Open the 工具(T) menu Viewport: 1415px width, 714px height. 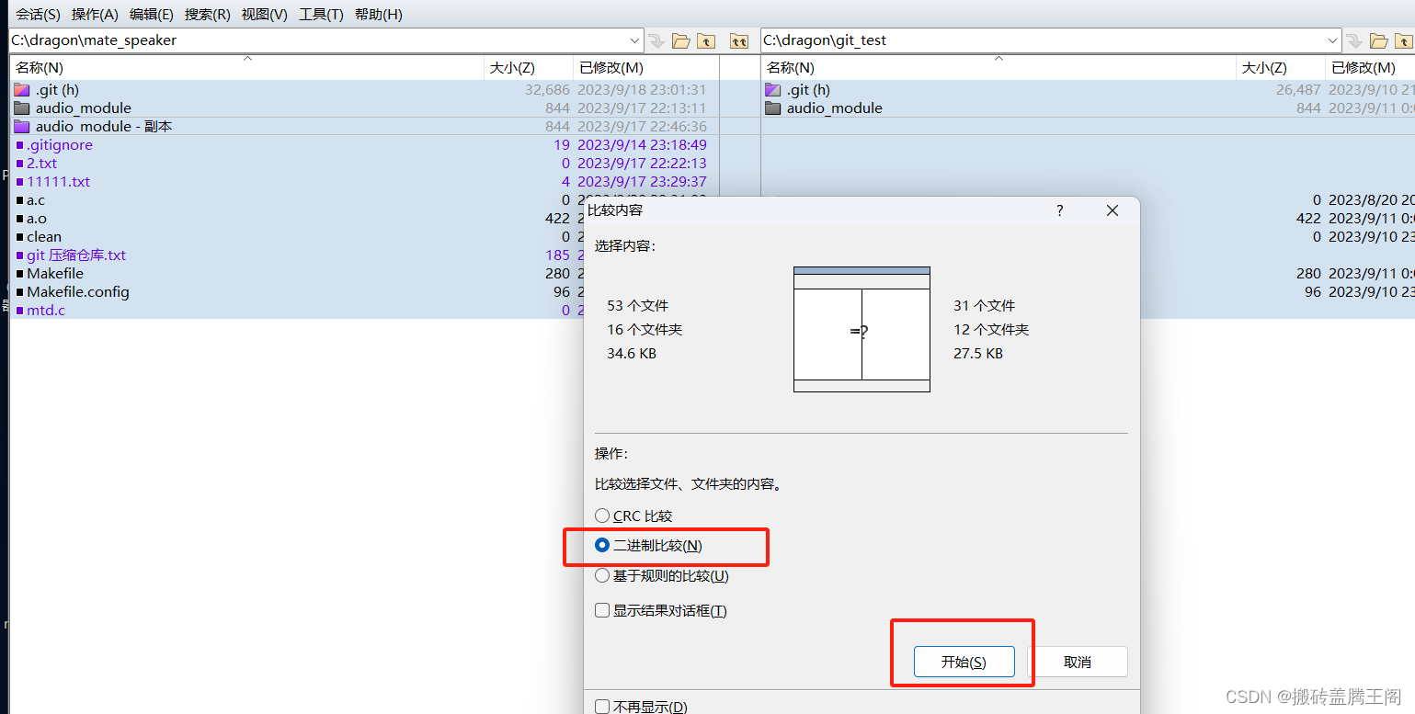[321, 14]
